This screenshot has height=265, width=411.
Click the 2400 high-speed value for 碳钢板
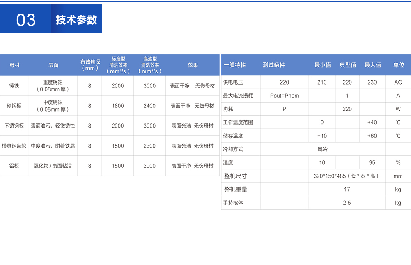pos(149,106)
